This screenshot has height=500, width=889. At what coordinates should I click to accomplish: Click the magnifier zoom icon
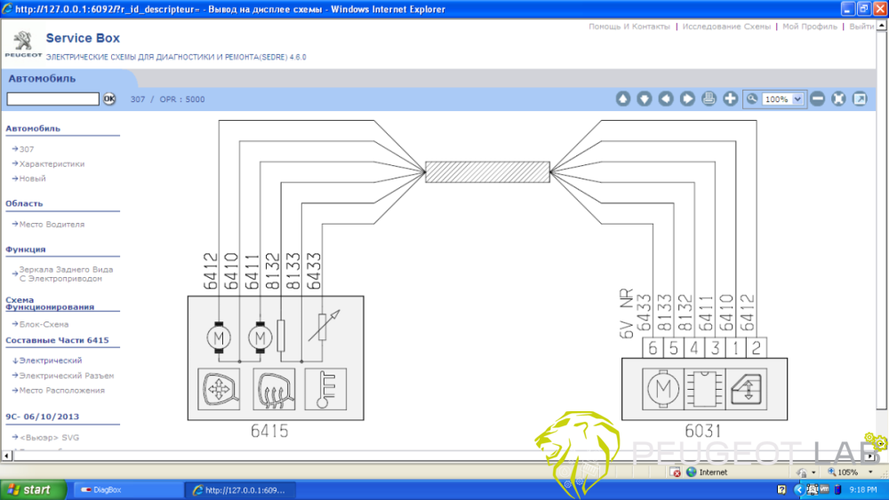pos(752,99)
